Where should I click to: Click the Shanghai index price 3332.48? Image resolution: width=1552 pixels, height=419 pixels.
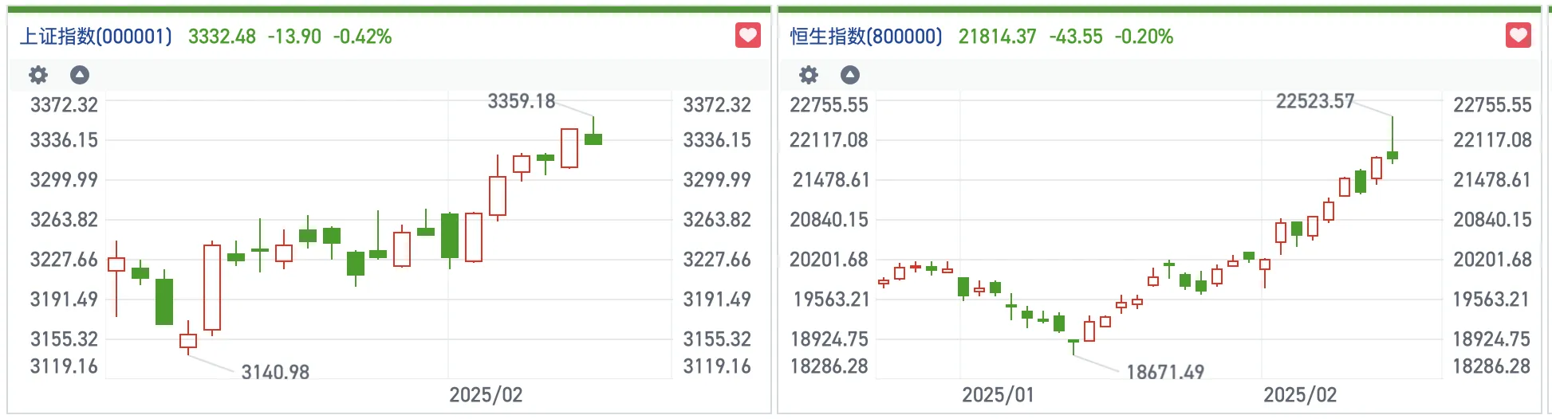(x=222, y=37)
